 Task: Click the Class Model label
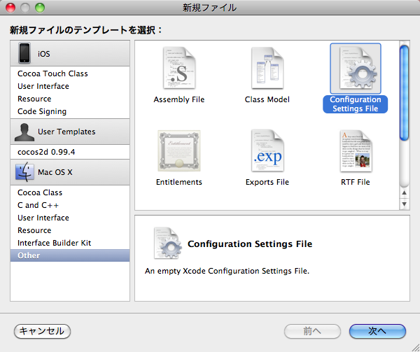(267, 99)
